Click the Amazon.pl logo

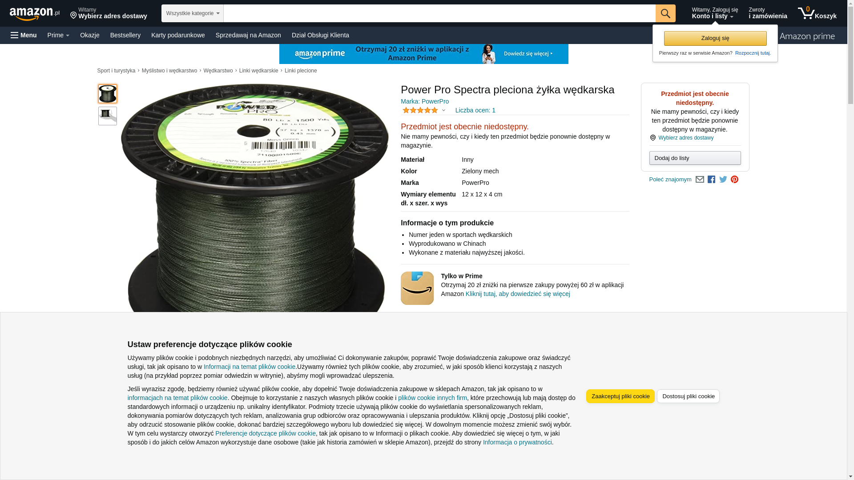(34, 14)
